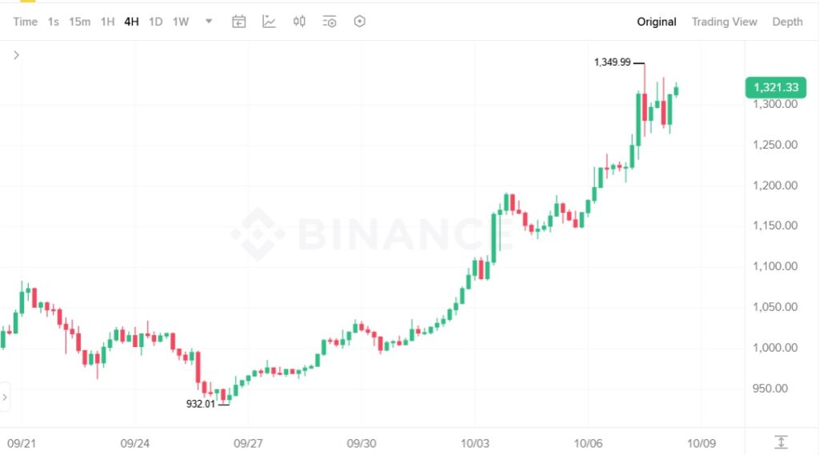Viewport: 819px width, 455px height.
Task: Switch to the Trading View tab
Action: pyautogui.click(x=724, y=22)
